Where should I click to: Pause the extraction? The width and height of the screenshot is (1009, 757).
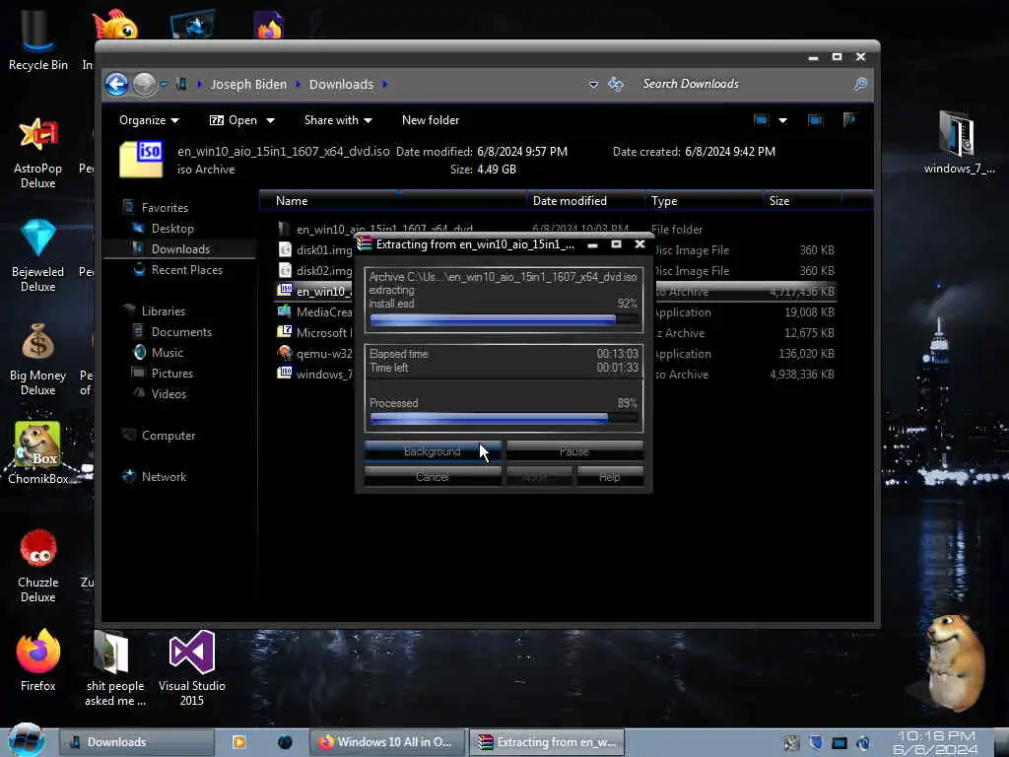574,451
